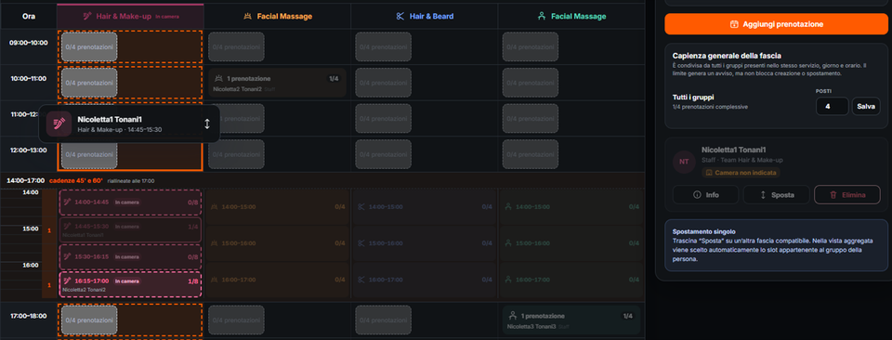Click the scissors icon of Hair & Beard 14:00–15:00 slot
This screenshot has width=892, height=340.
click(361, 207)
